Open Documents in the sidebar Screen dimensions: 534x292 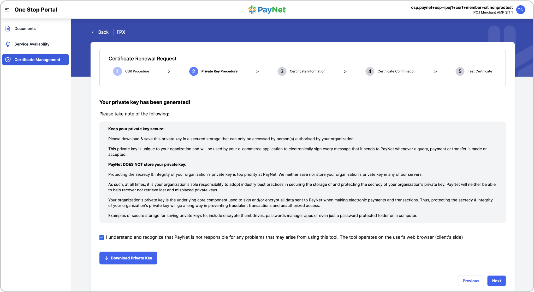[35, 29]
